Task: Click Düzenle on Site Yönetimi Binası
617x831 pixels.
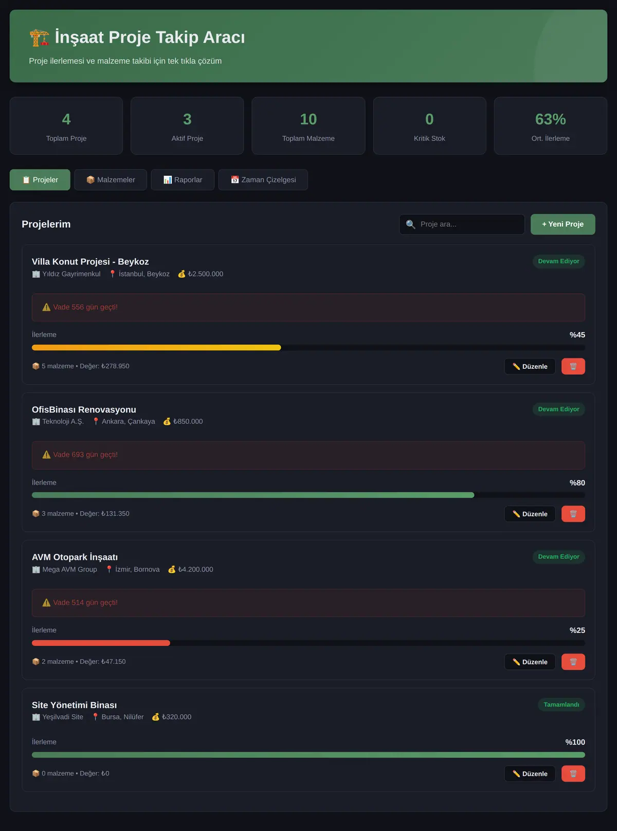Action: pos(530,773)
